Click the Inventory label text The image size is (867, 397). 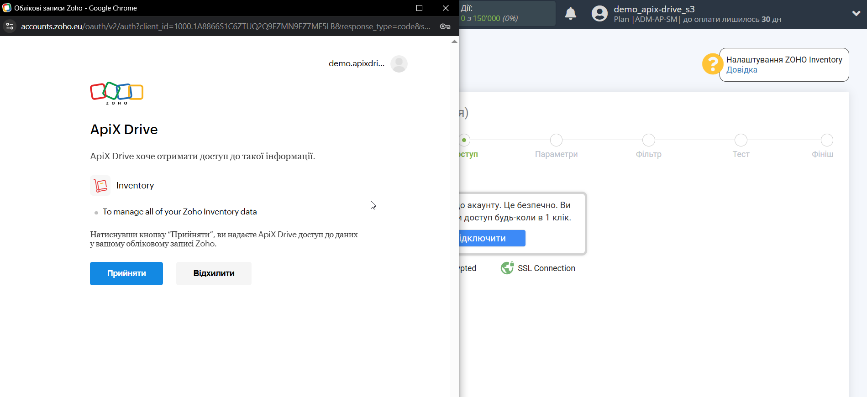pyautogui.click(x=135, y=185)
